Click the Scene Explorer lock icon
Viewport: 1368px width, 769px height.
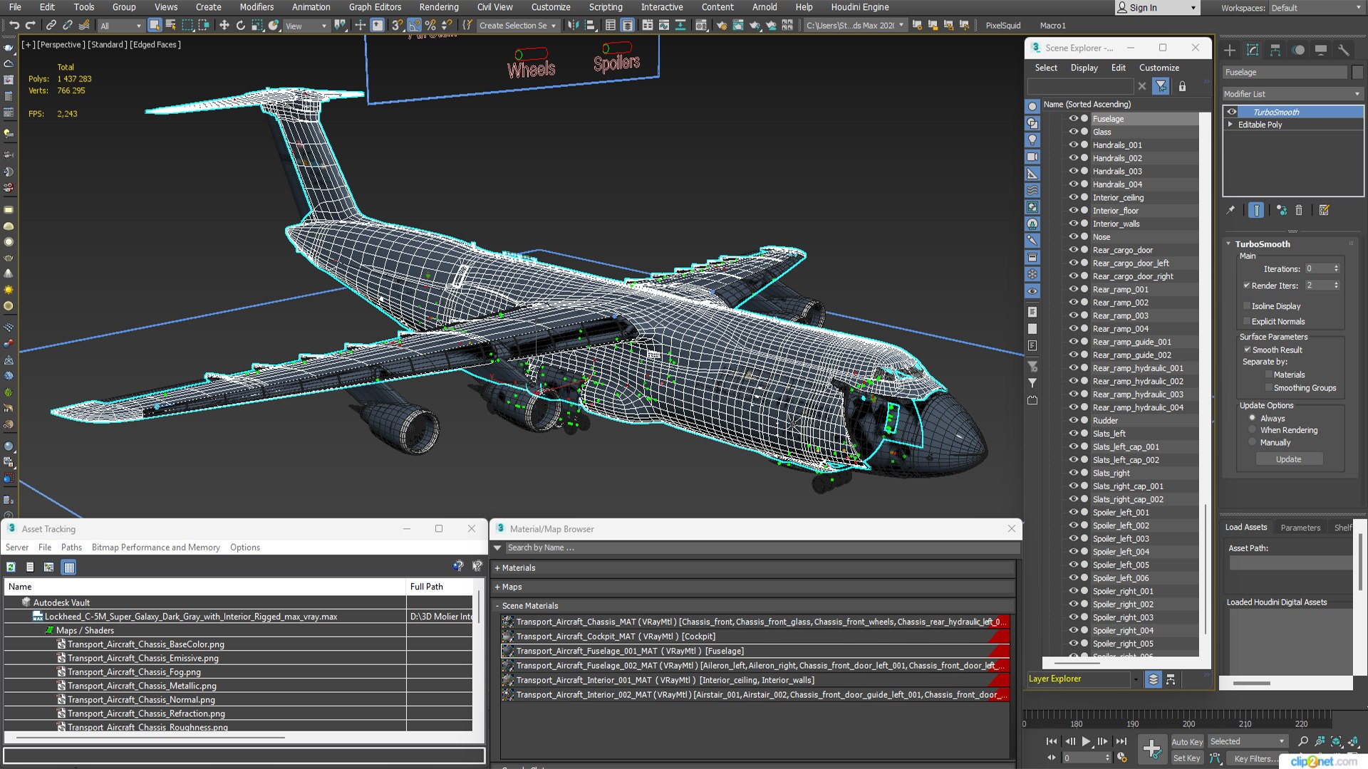click(1182, 86)
